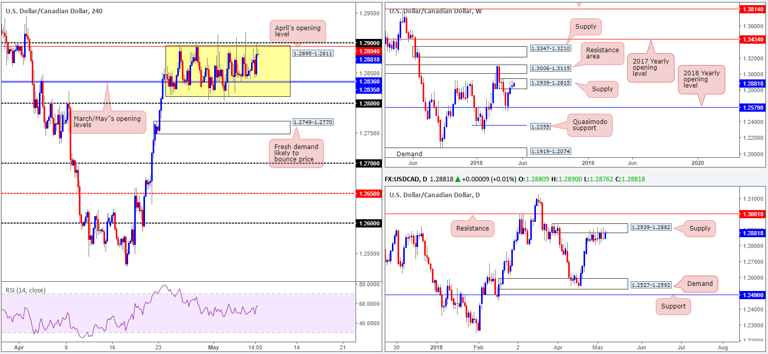The width and height of the screenshot is (768, 354).
Task: Click the resistance zone label '1.3006-1.3115'
Action: tap(550, 68)
